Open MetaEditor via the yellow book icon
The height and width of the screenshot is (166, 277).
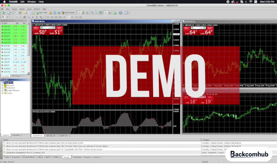[x=51, y=13]
